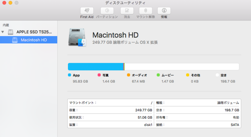The image size is (251, 137).
Task: Click the disk1 device value
Action: [x=148, y=125]
